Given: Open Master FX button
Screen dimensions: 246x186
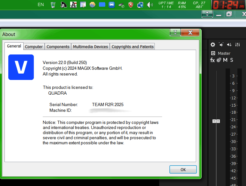Looking at the screenshot, I should pos(212,60).
